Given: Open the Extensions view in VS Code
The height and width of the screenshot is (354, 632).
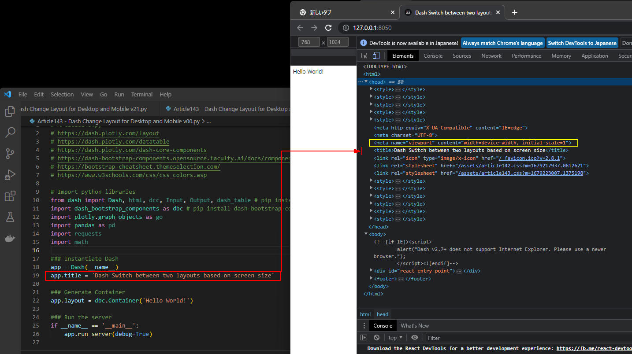Looking at the screenshot, I should 10,196.
